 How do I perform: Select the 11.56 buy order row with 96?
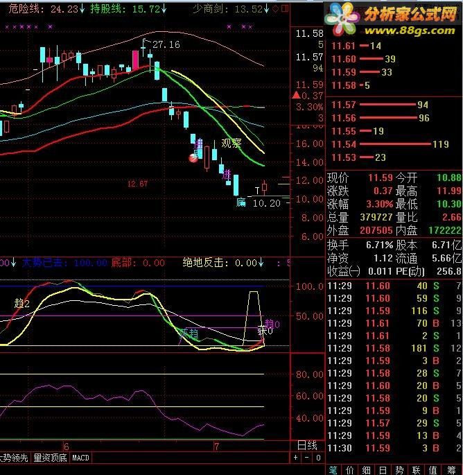tap(381, 118)
